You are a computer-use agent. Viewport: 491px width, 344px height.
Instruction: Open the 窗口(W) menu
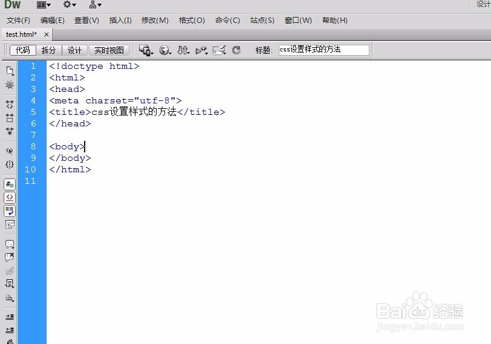pos(298,21)
